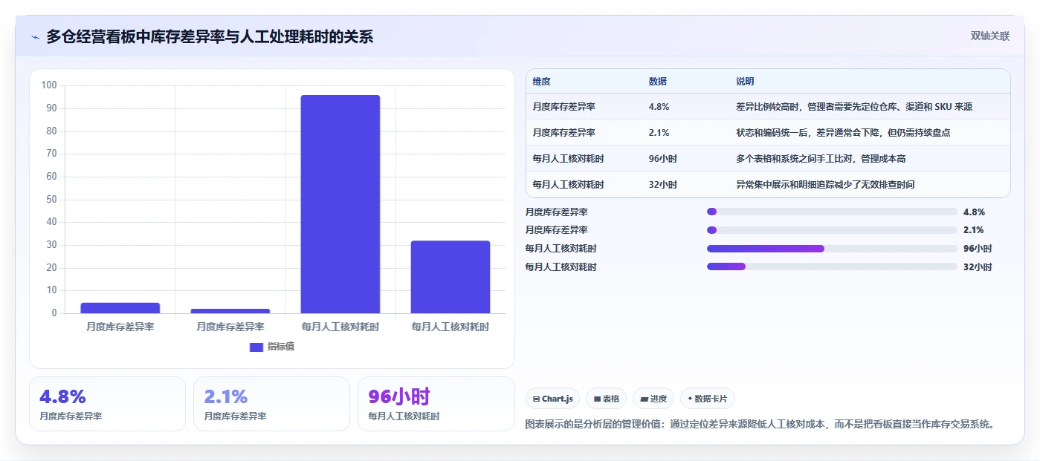Click the 表格 tag
1040x461 pixels.
click(606, 399)
